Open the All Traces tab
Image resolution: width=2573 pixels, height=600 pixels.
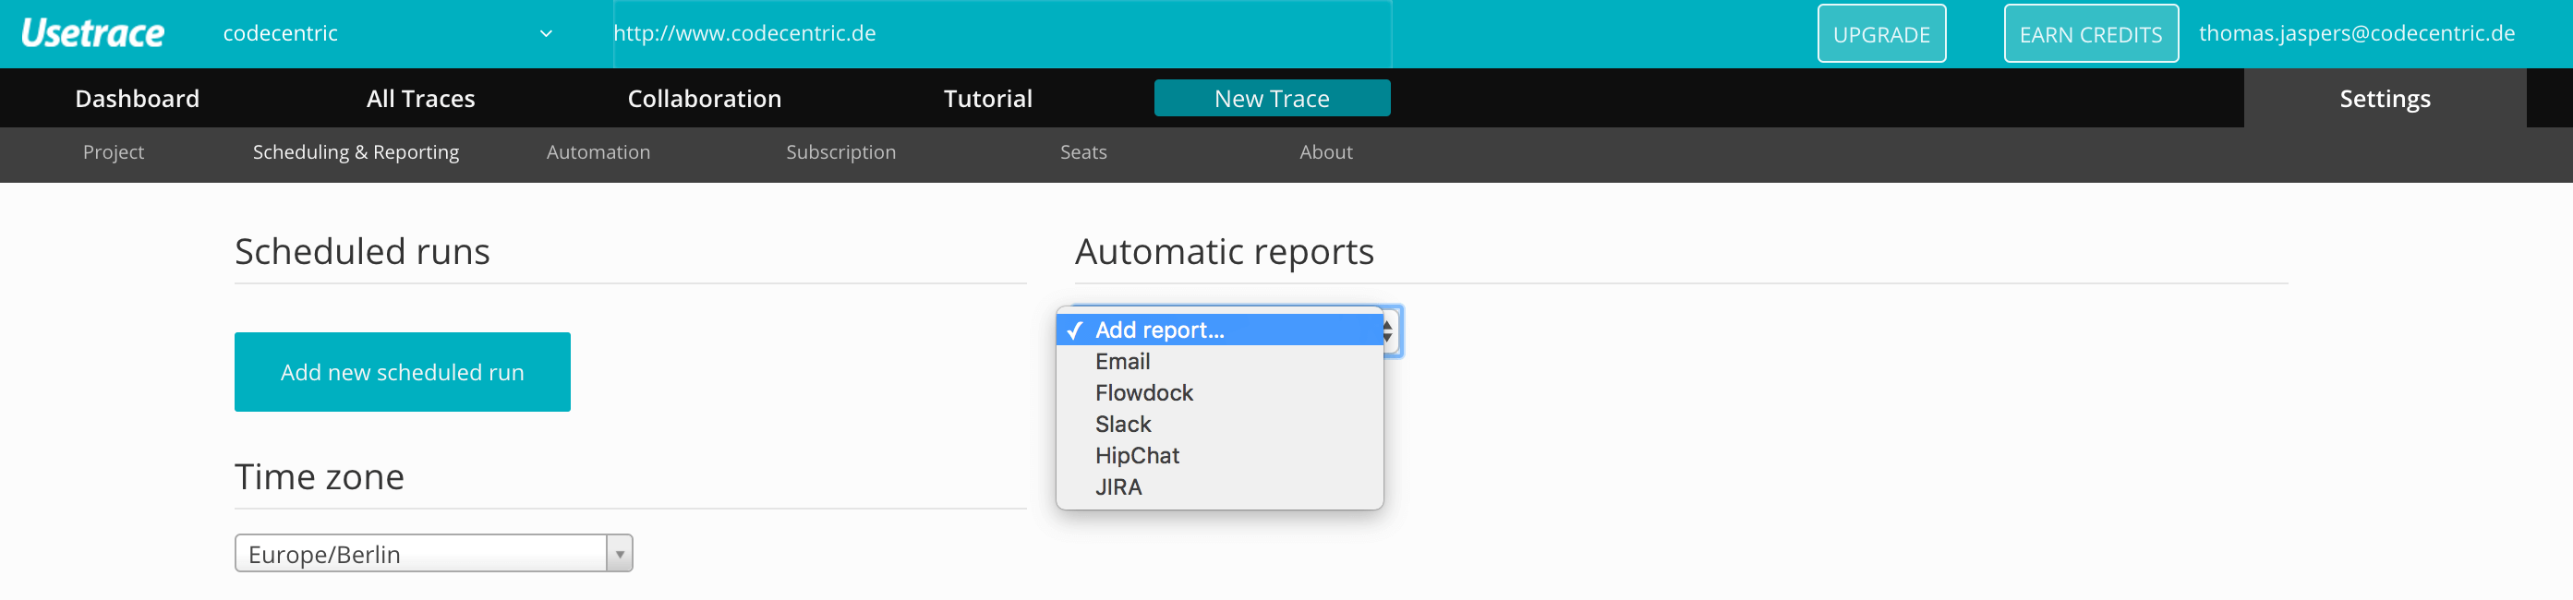(x=420, y=98)
